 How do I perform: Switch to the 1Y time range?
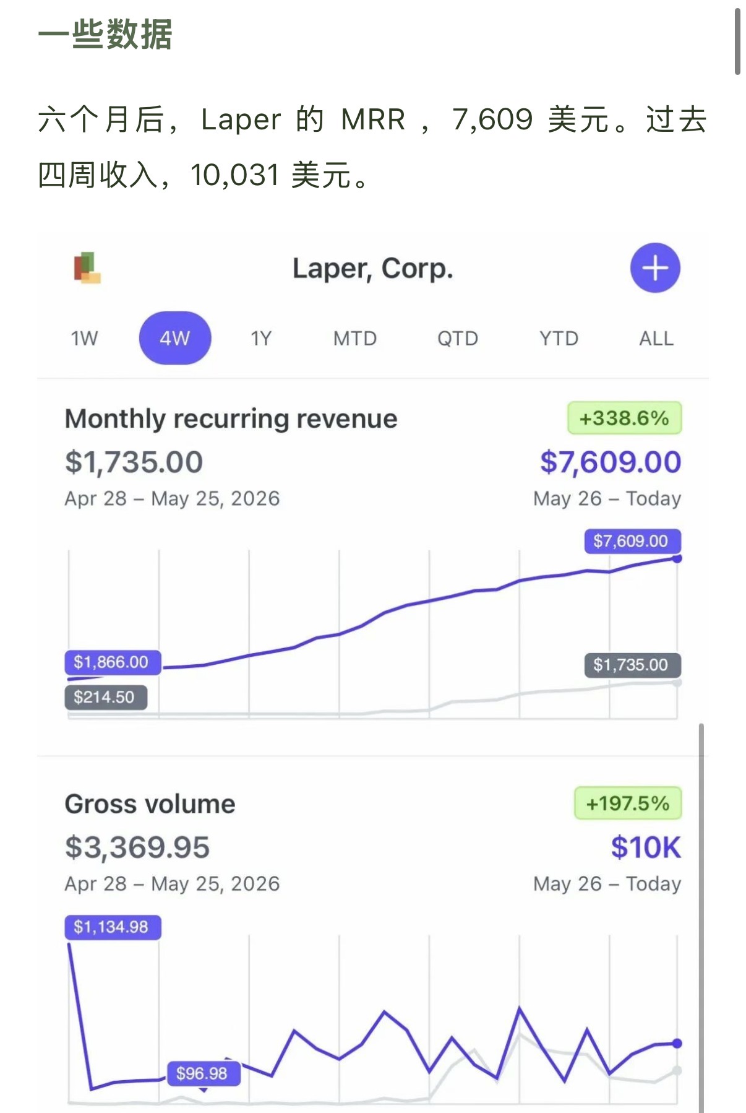pyautogui.click(x=261, y=339)
